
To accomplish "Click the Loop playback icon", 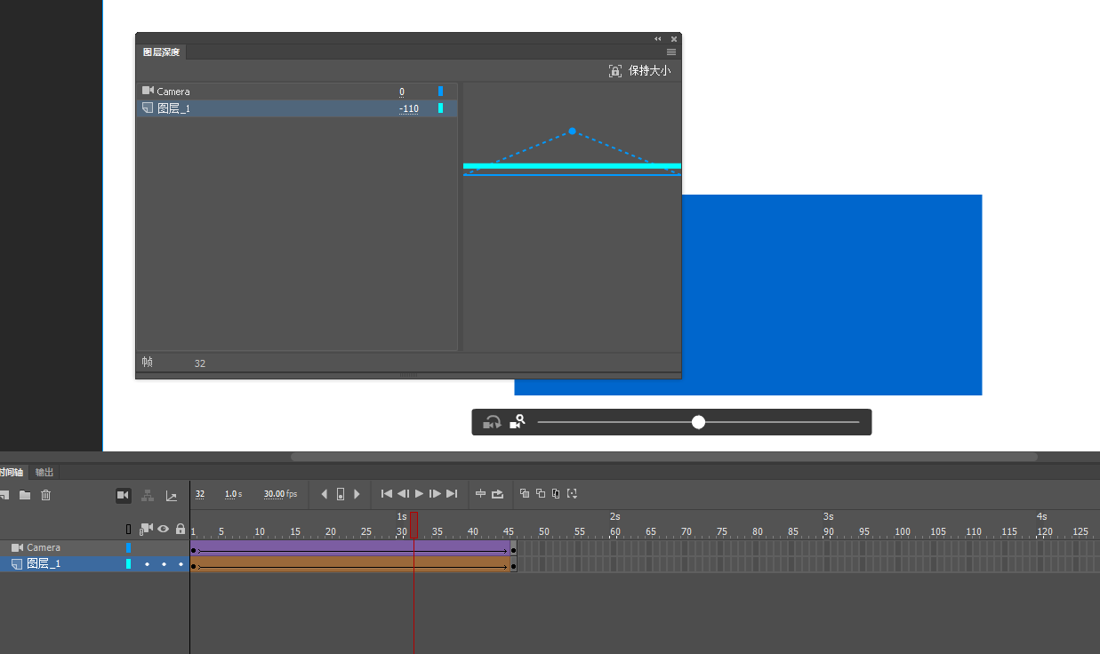I will (498, 494).
